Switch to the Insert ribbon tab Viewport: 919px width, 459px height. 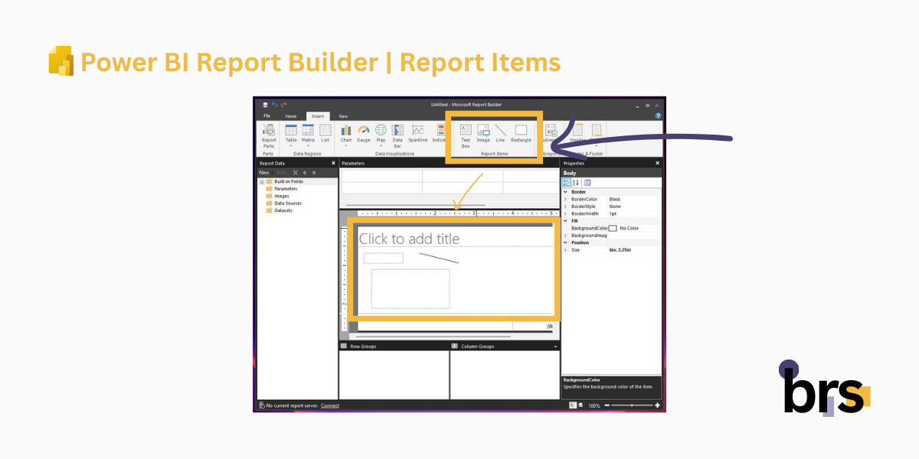(x=319, y=116)
